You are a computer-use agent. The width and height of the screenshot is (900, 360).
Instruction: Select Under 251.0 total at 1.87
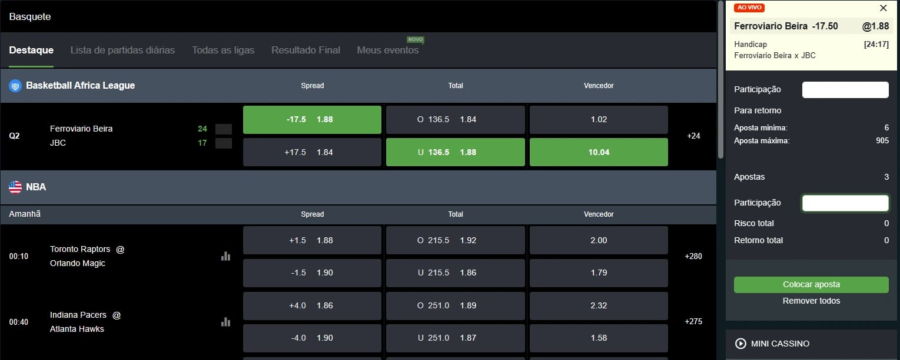tap(455, 338)
